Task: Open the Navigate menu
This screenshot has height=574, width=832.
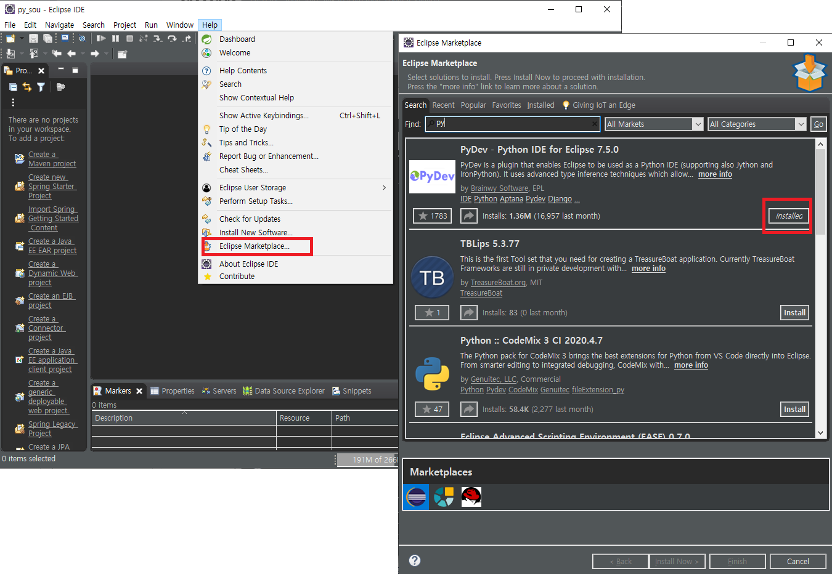Action: coord(59,25)
